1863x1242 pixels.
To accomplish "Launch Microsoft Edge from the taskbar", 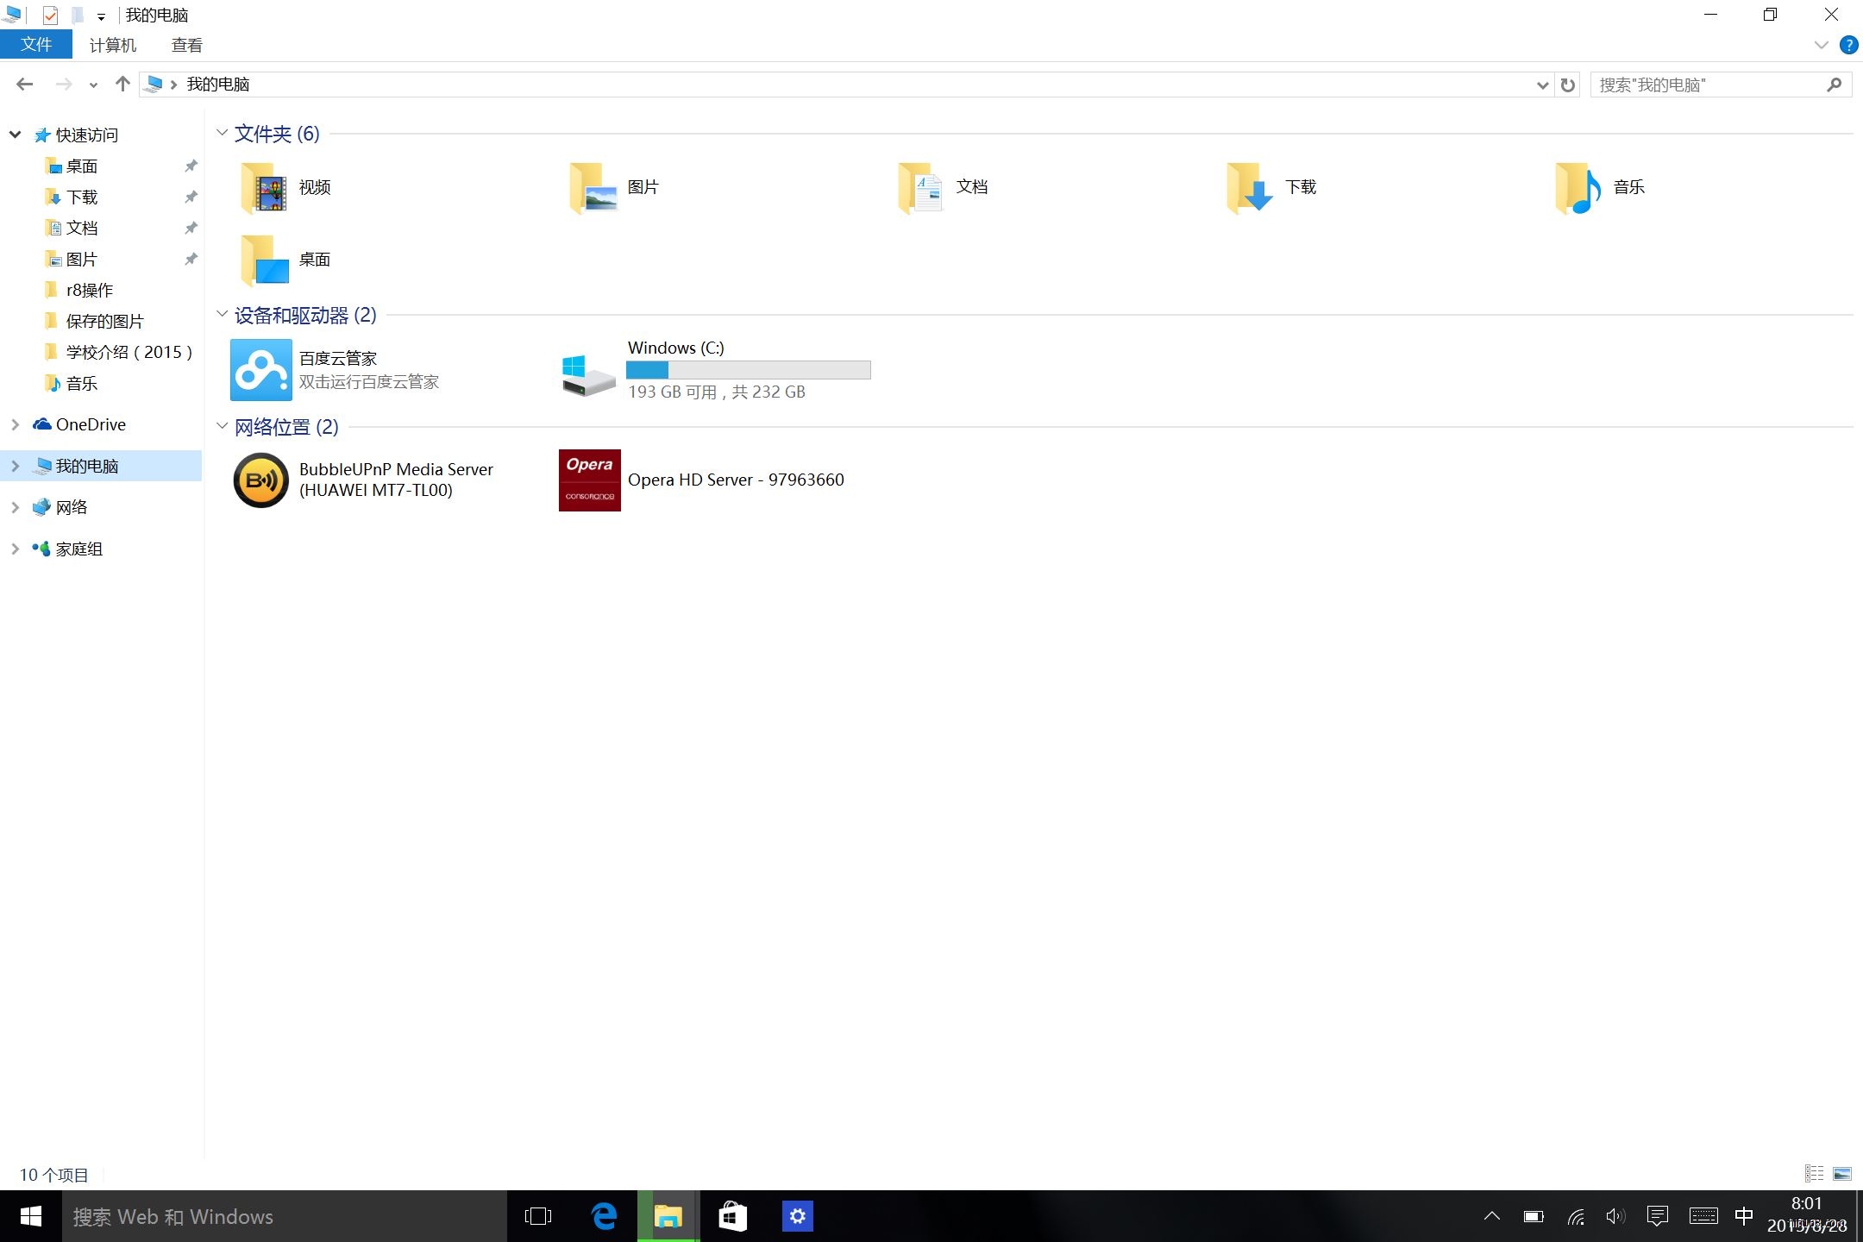I will 604,1216.
